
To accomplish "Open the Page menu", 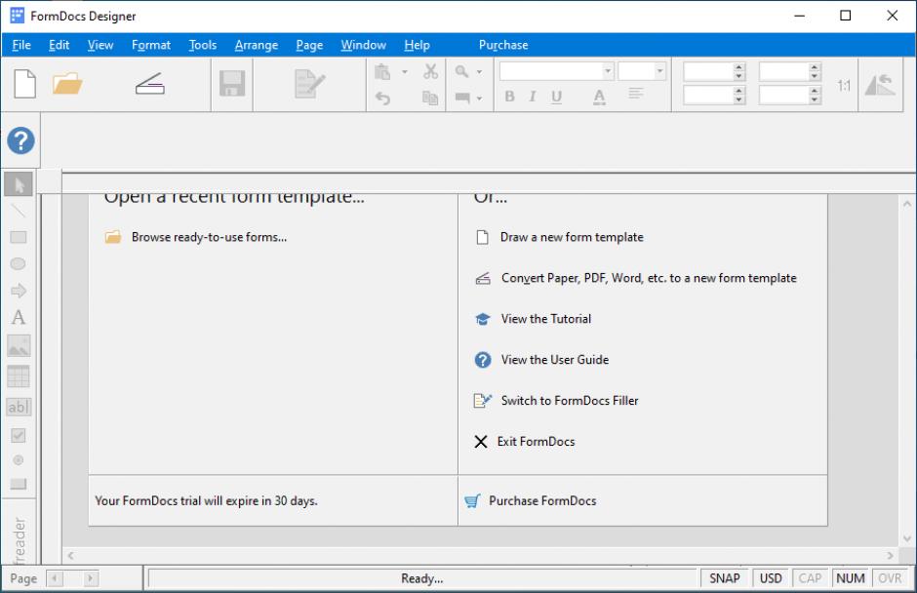I will pyautogui.click(x=309, y=45).
